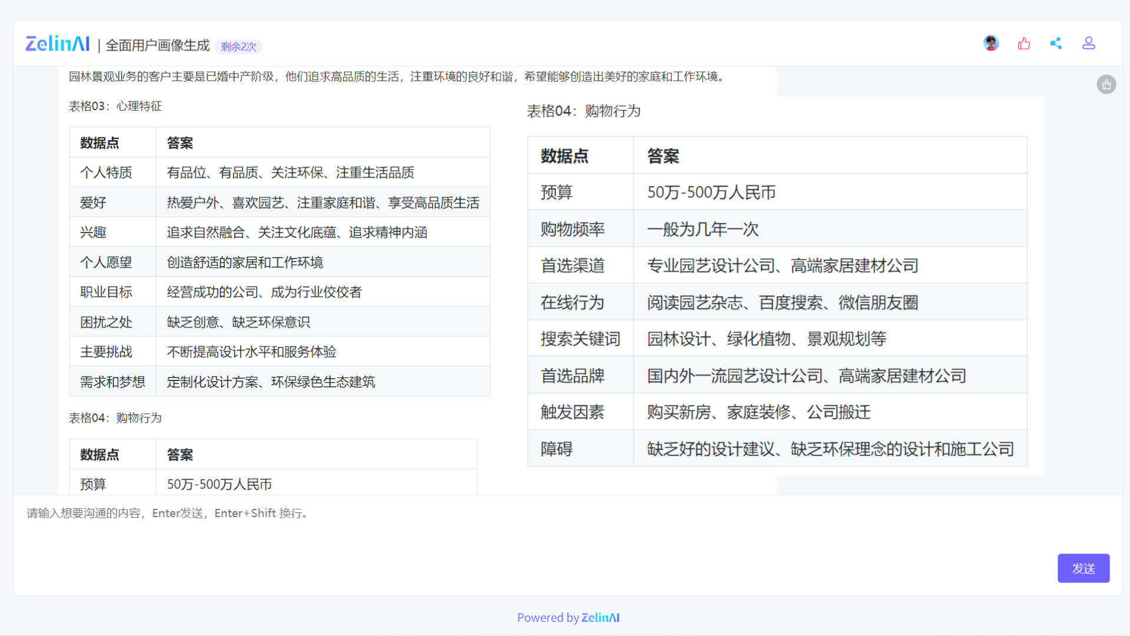Select the 表格03：心理特征 heading
Viewport: 1130px width, 636px height.
(x=115, y=106)
